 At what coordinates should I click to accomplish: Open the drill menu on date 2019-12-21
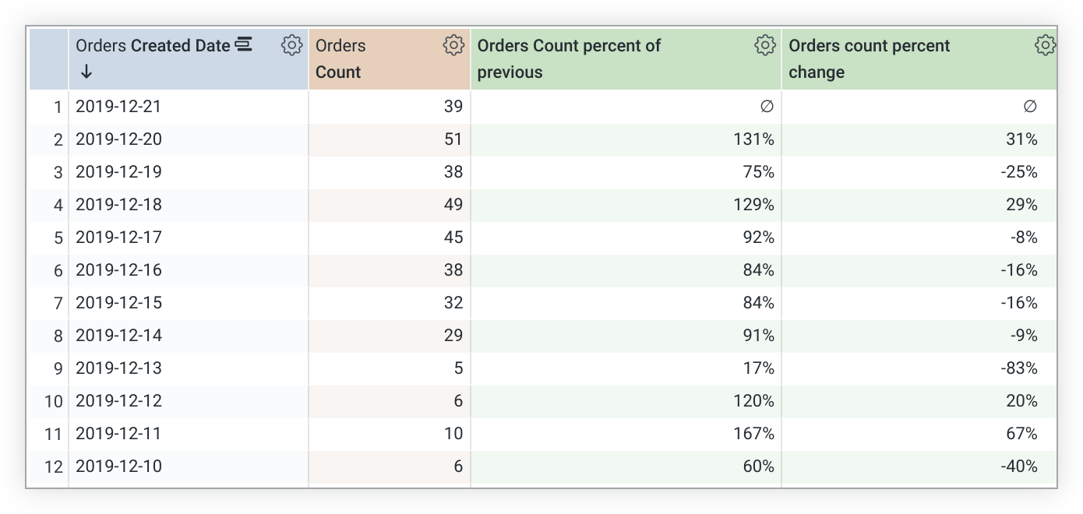[118, 106]
